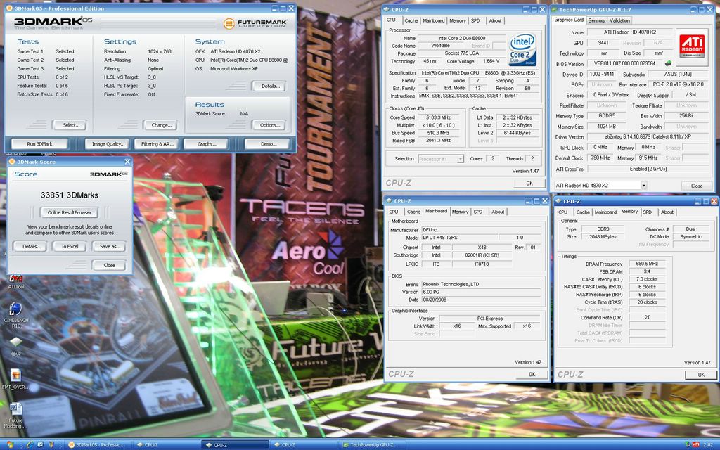
Task: Click the Filtering & AA... button
Action: [x=157, y=144]
